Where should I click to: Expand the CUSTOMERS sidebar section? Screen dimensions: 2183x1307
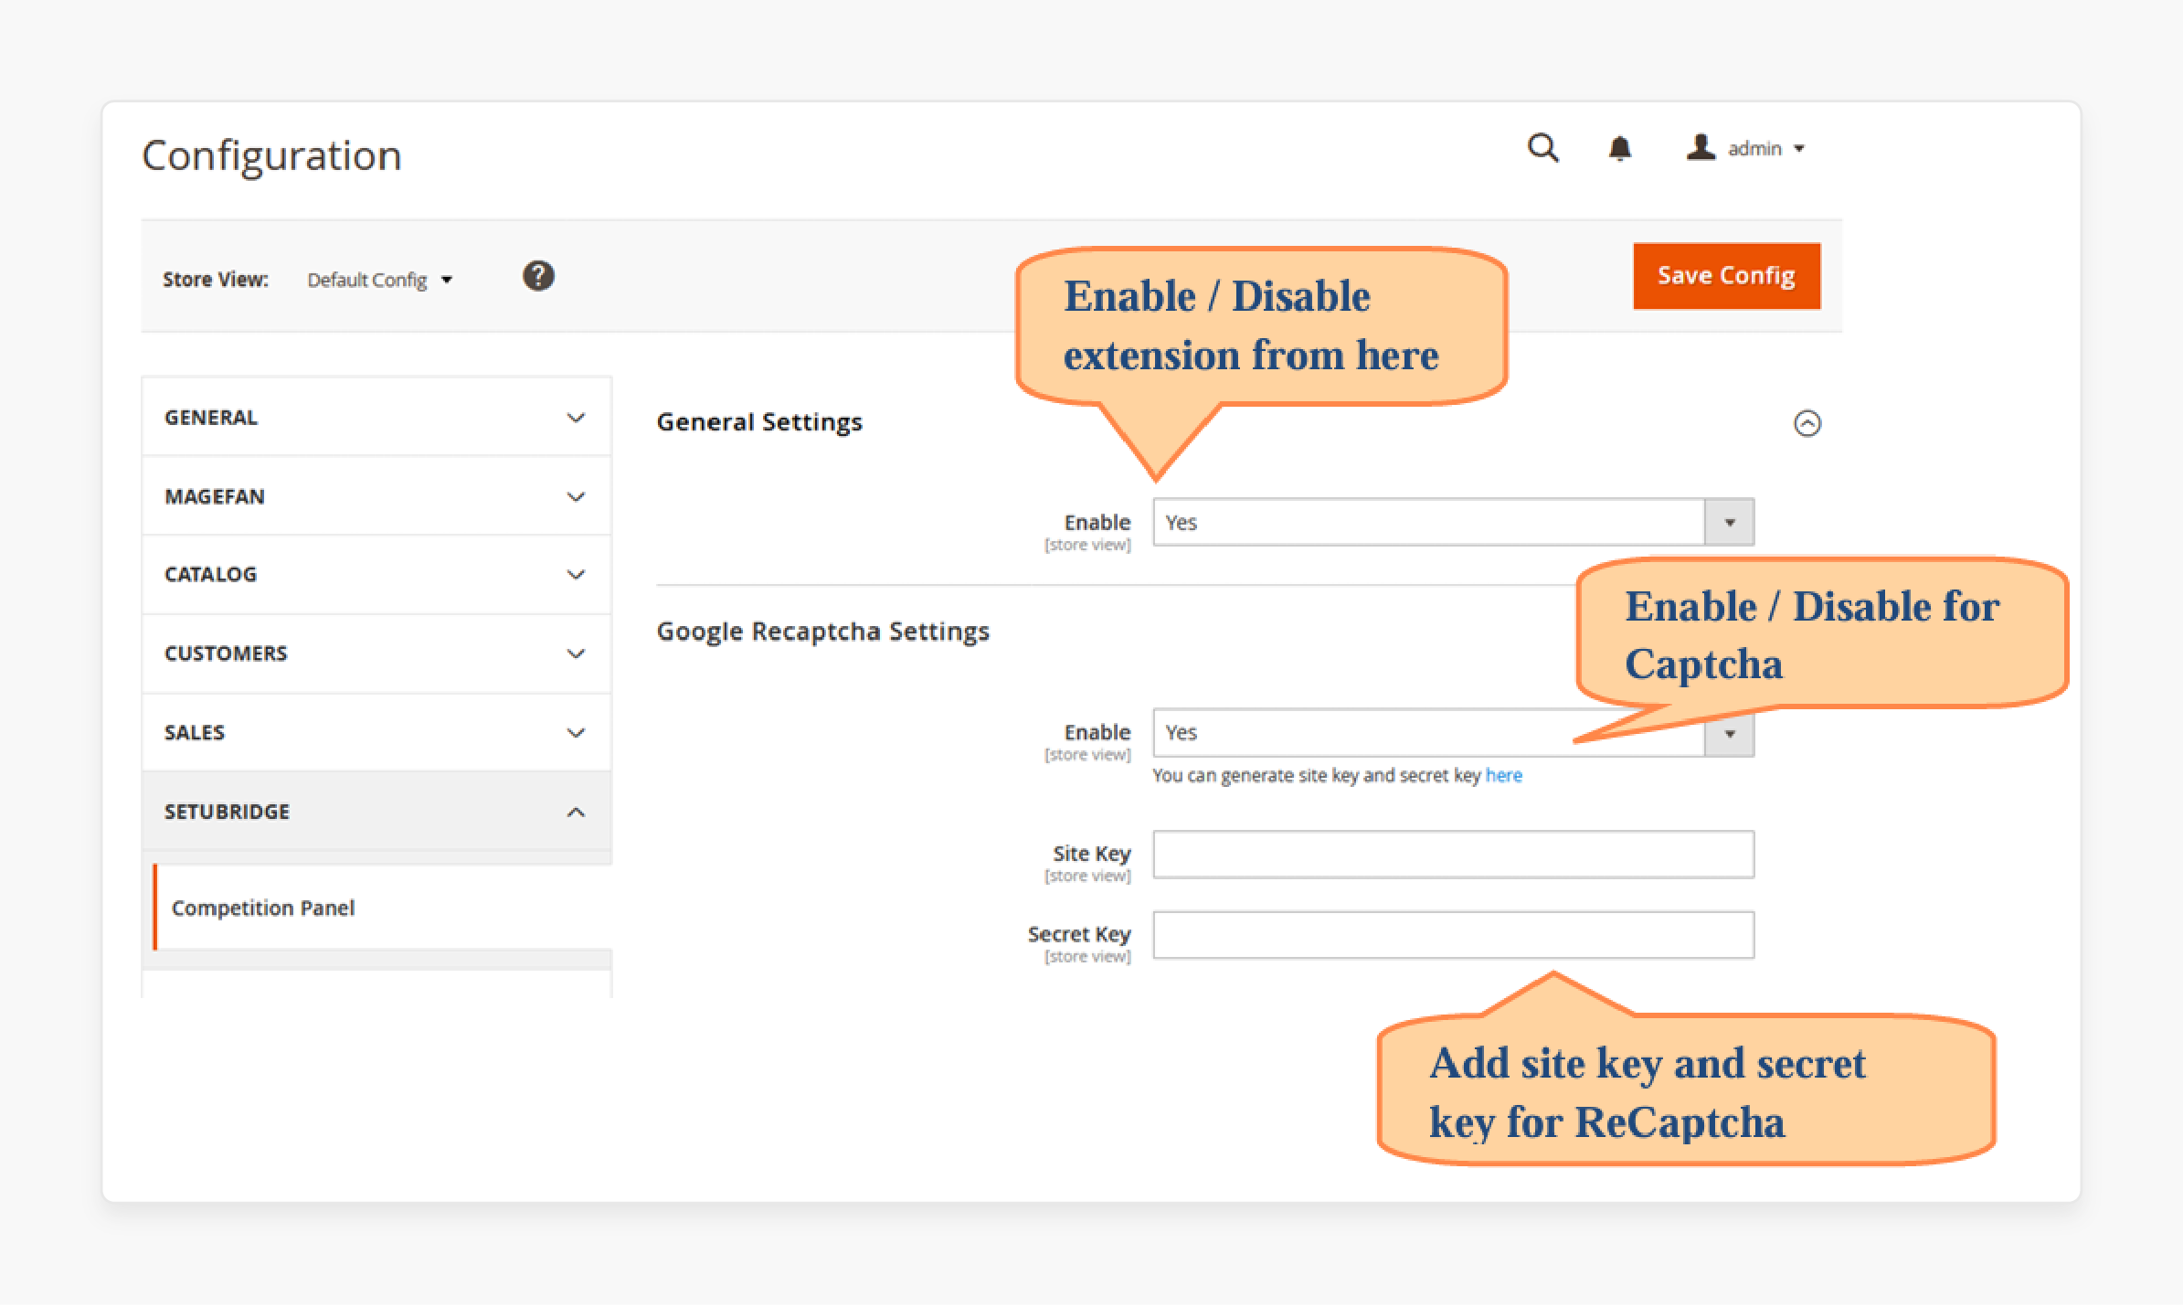point(376,653)
